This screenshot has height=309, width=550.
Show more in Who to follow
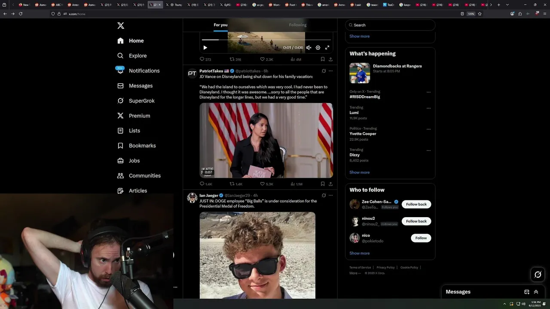(360, 253)
